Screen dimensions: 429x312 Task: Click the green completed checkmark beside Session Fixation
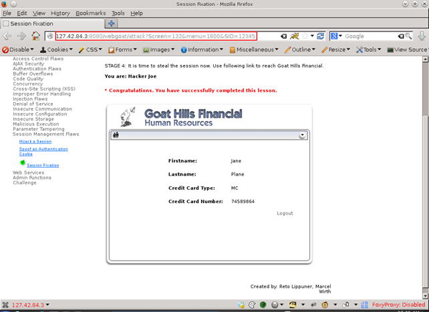click(x=23, y=162)
